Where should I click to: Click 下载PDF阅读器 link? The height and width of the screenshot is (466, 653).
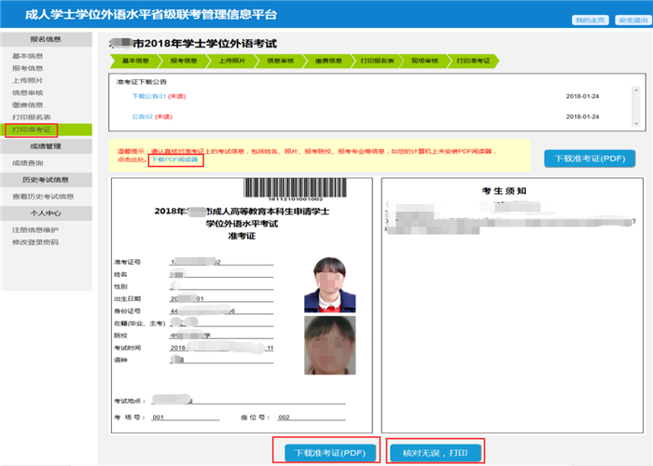click(x=176, y=160)
